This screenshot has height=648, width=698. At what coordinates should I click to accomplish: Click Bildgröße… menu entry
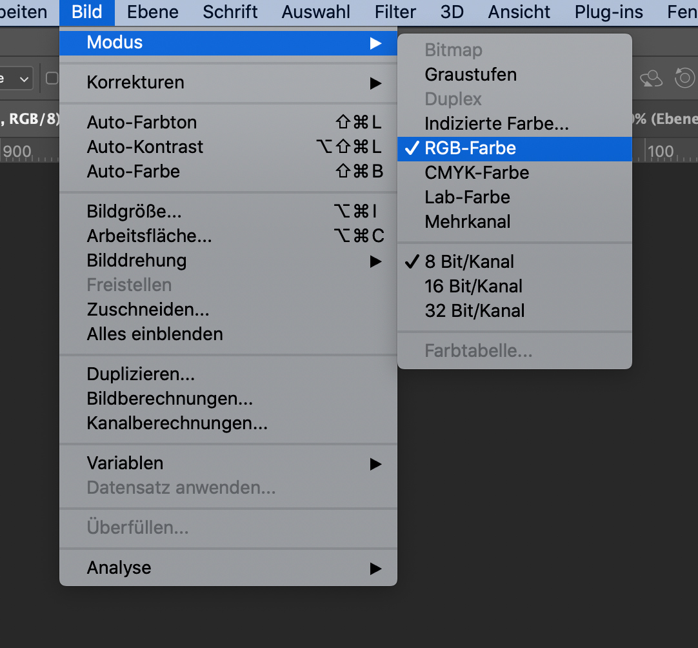[x=134, y=212]
